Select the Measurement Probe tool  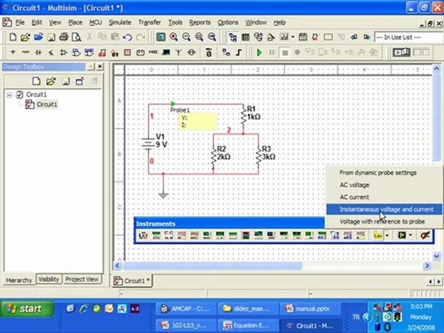pos(378,235)
